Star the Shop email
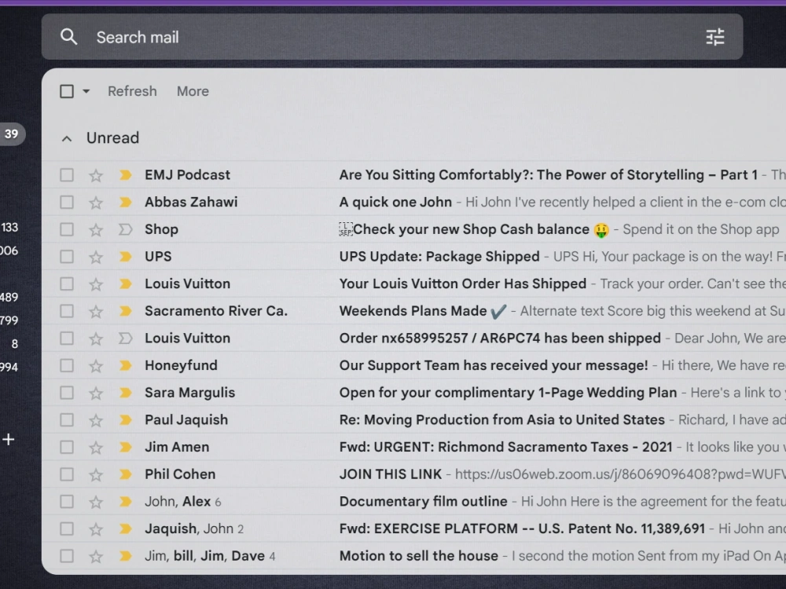Viewport: 786px width, 589px height. 96,230
